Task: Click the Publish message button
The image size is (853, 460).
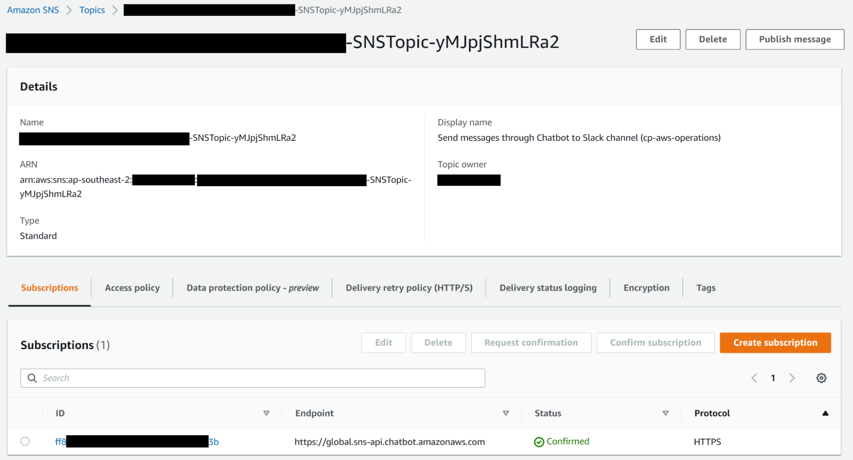Action: tap(794, 39)
